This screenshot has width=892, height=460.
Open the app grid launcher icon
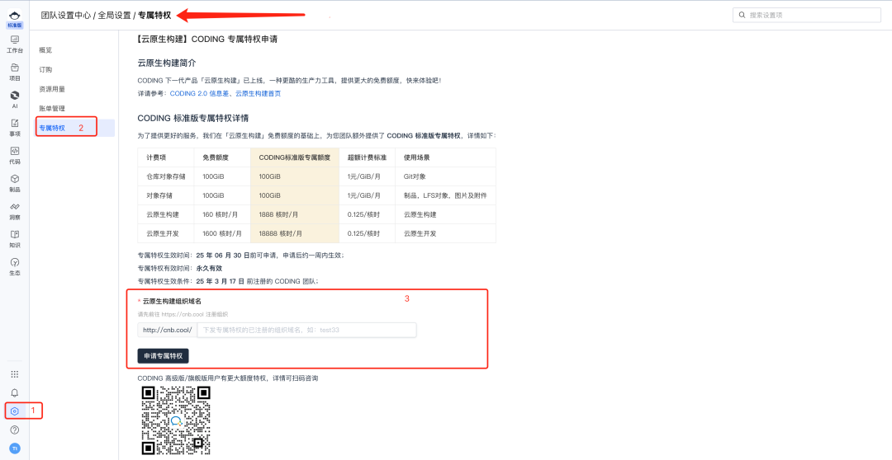coord(15,374)
